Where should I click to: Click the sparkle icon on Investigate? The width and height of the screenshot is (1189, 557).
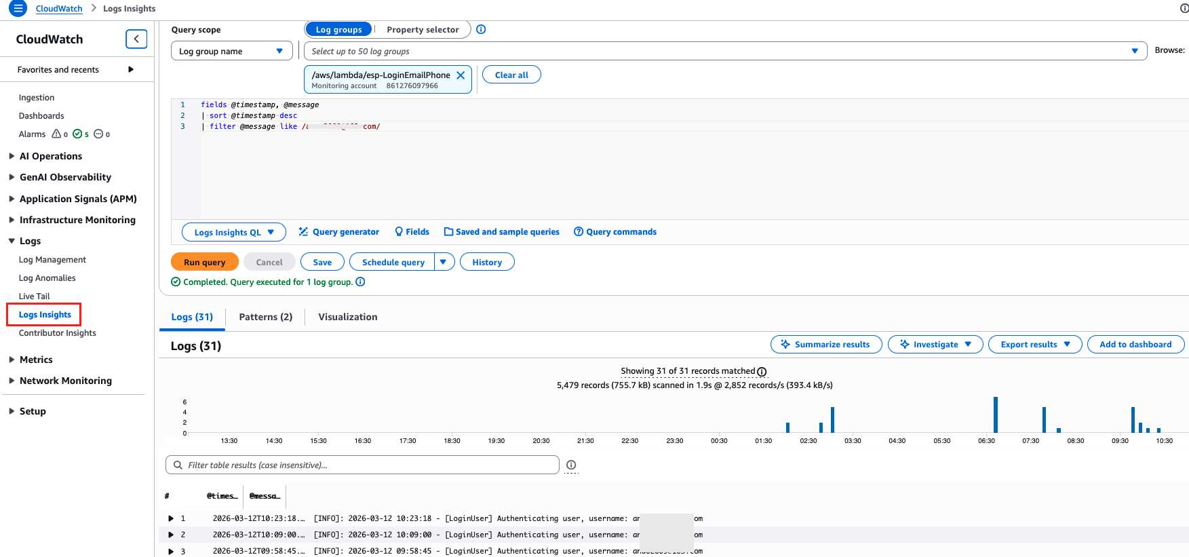904,345
